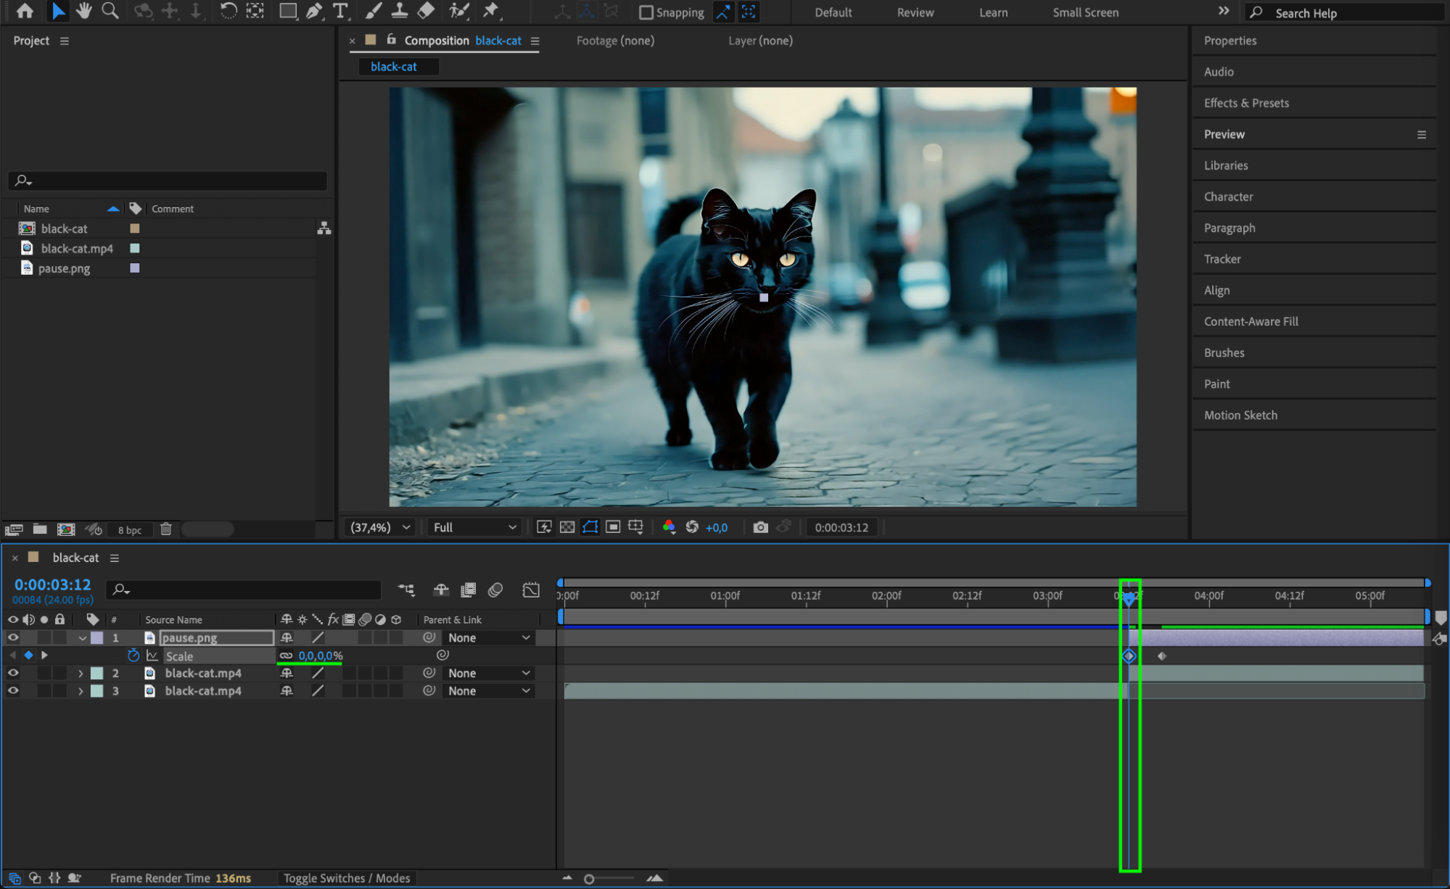Select the Puppet Pin tool

coord(491,11)
